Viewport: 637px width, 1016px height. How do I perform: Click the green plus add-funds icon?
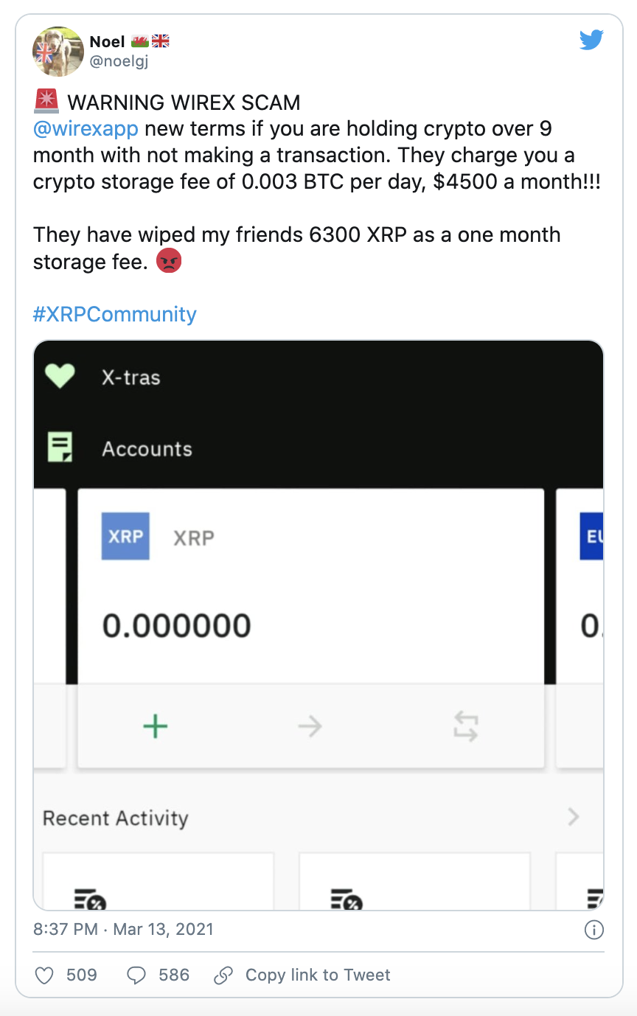point(156,727)
